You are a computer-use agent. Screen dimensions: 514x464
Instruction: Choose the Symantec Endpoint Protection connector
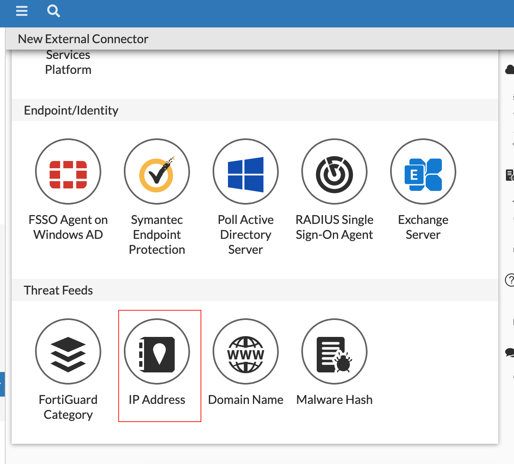pos(157,171)
